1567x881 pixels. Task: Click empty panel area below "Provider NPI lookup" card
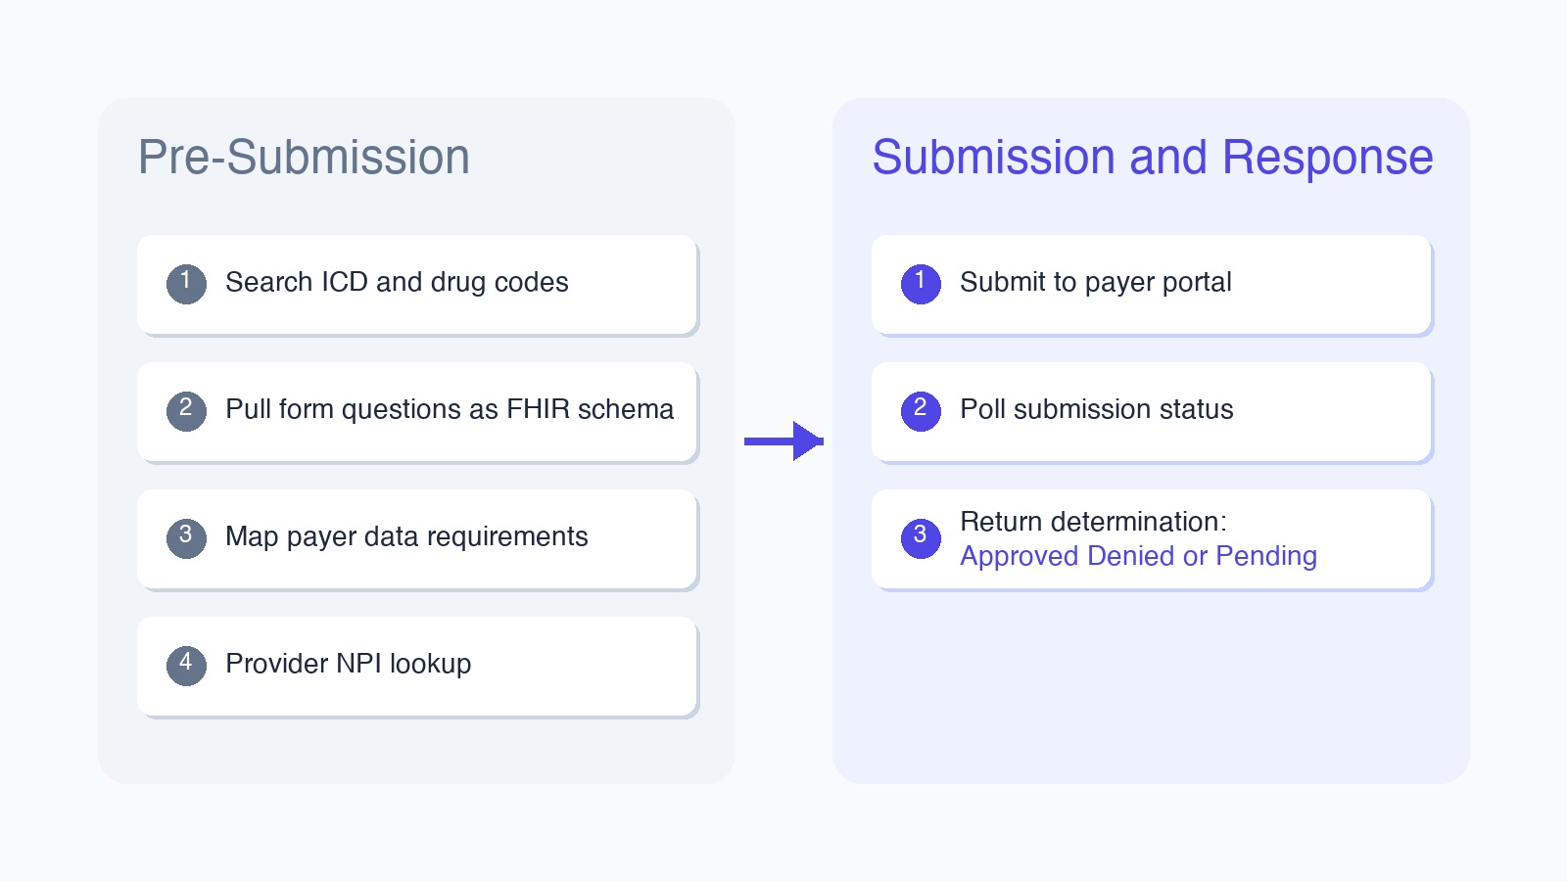416,751
